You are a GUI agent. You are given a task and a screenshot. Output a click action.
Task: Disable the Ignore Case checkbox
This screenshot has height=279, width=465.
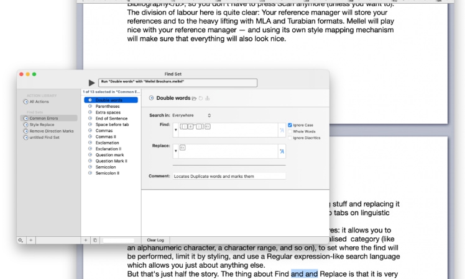290,125
